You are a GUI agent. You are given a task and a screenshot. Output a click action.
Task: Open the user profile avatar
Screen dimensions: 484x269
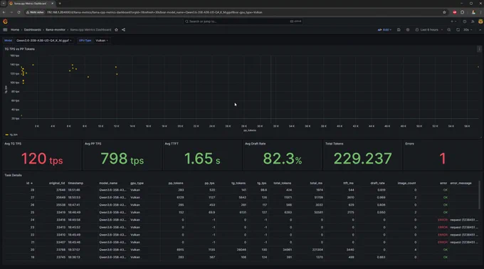point(480,21)
